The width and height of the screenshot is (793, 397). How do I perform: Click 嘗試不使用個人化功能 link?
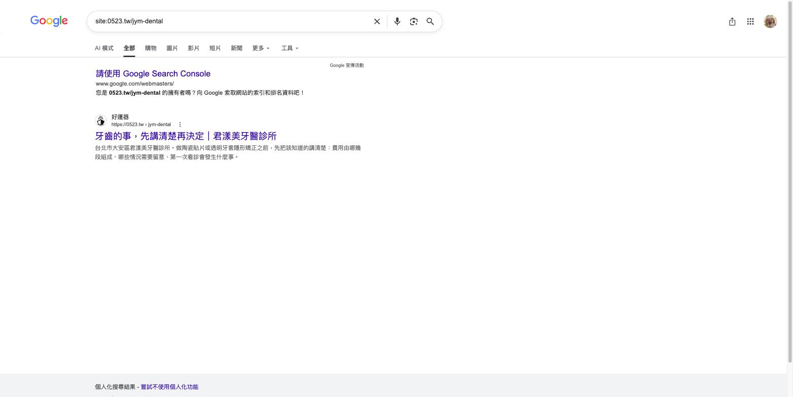169,387
